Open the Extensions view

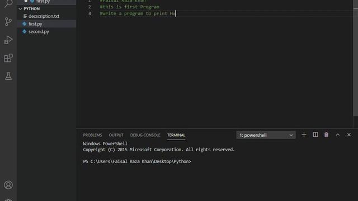pos(8,58)
